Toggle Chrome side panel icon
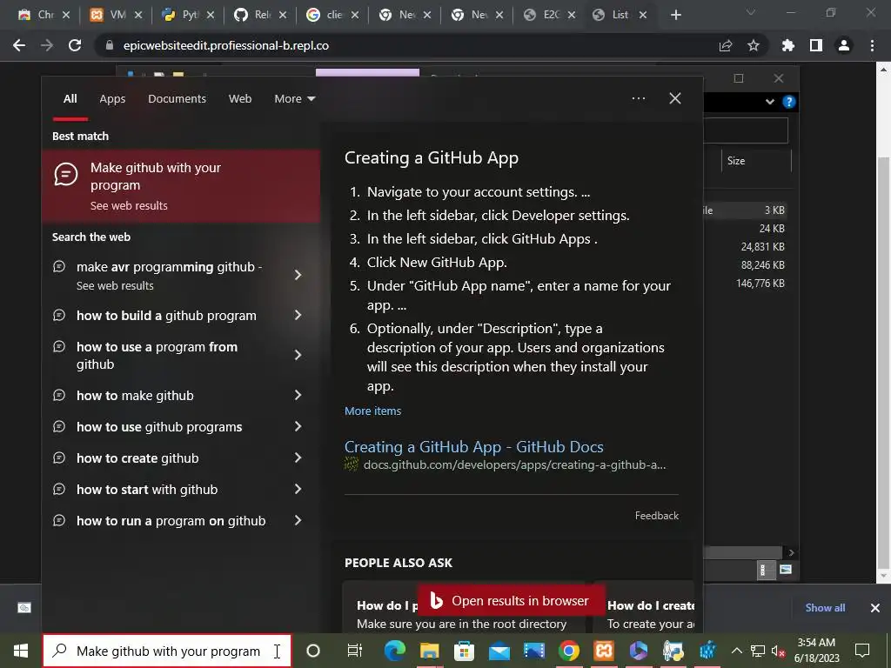The width and height of the screenshot is (891, 668). tap(816, 45)
